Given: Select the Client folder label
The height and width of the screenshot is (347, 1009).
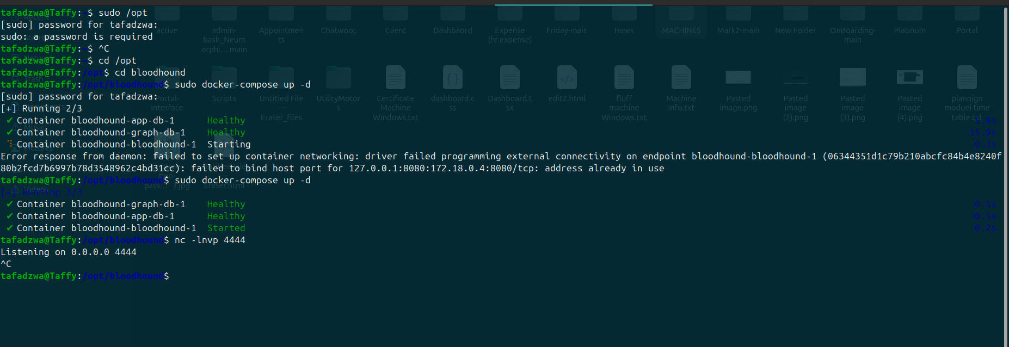Looking at the screenshot, I should pos(396,30).
